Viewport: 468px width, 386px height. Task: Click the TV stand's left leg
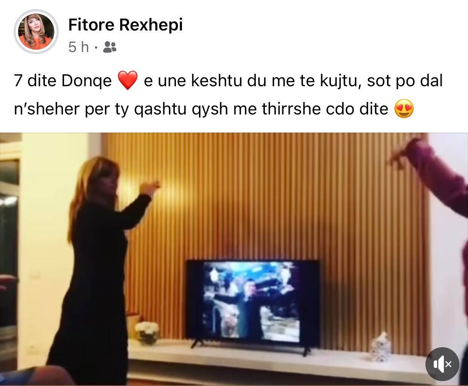pos(197,343)
